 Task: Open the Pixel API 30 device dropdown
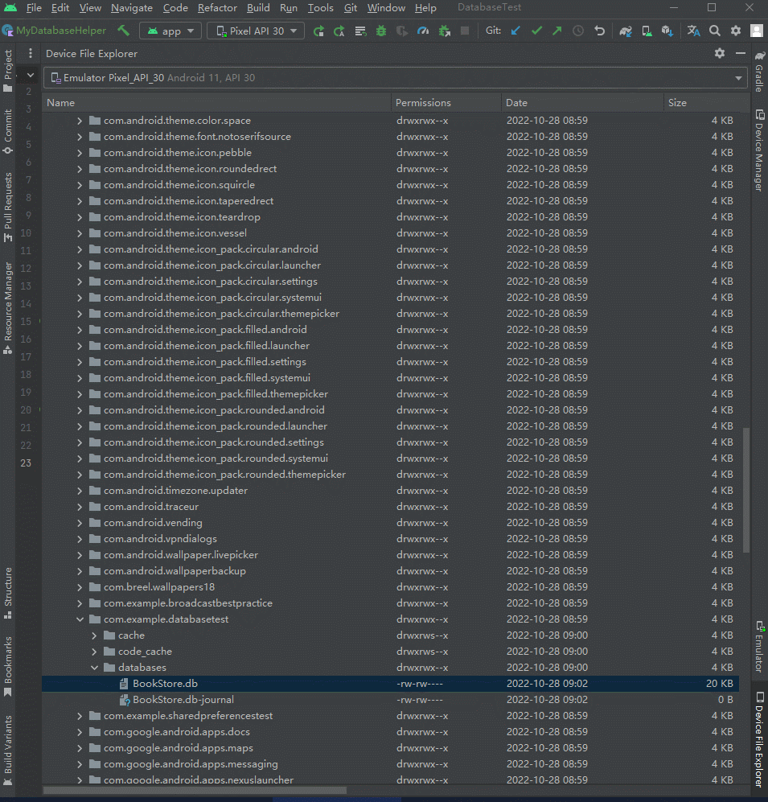click(x=256, y=31)
